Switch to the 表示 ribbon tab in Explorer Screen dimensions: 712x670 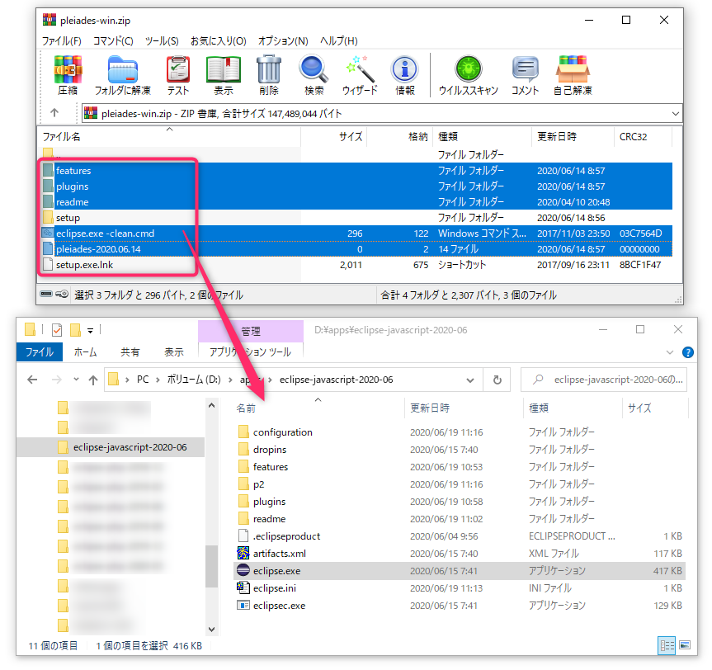(174, 352)
